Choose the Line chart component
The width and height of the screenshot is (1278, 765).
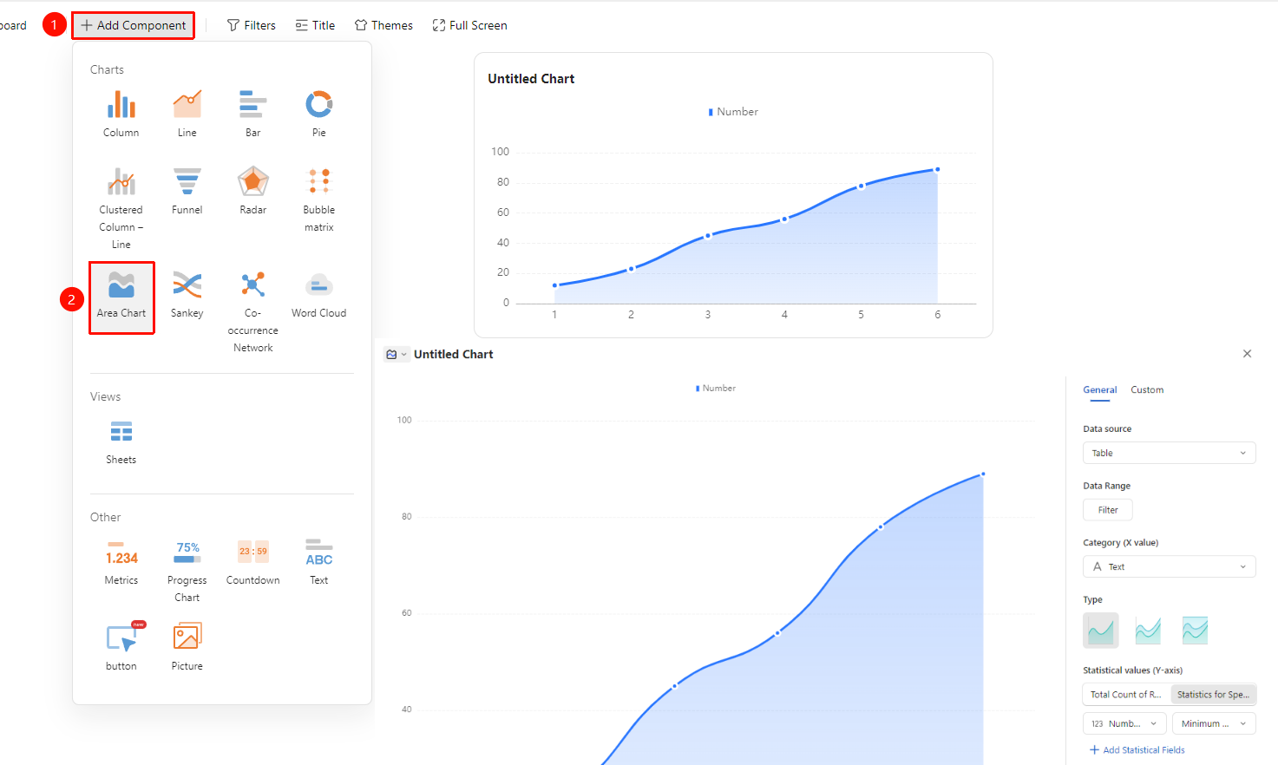tap(187, 114)
